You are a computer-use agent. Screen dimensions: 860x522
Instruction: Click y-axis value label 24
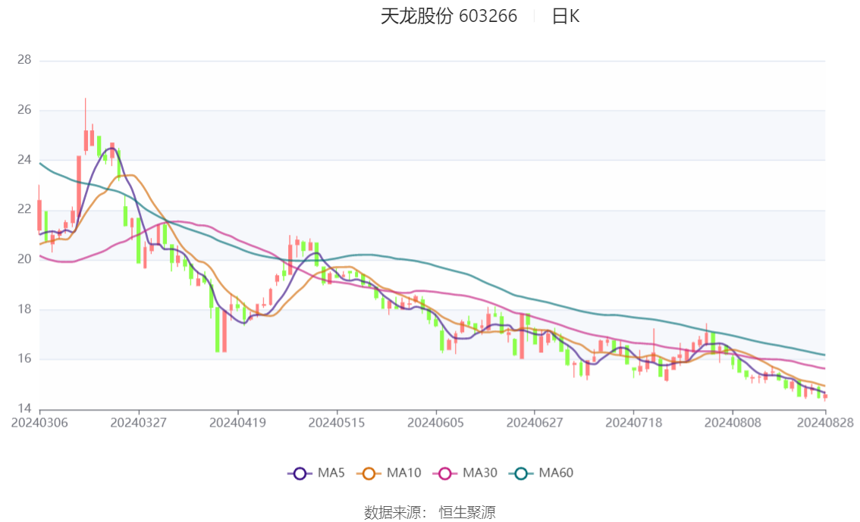pyautogui.click(x=24, y=159)
